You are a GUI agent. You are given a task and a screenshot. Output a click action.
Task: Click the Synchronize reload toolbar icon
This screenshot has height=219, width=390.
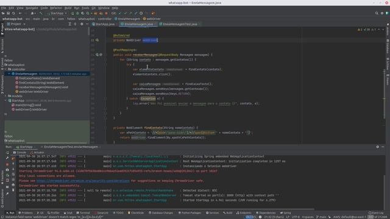click(x=13, y=13)
